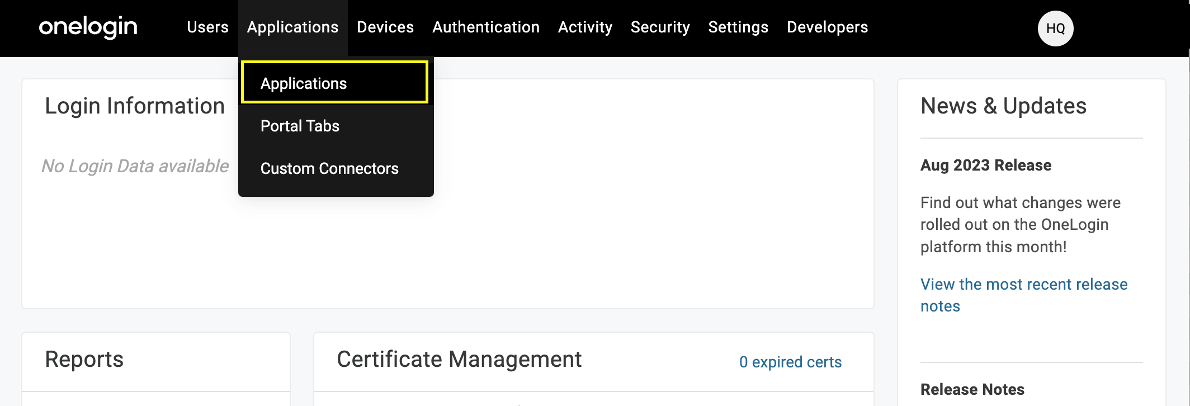Open the Activity menu
Viewport: 1190px width, 406px height.
585,27
